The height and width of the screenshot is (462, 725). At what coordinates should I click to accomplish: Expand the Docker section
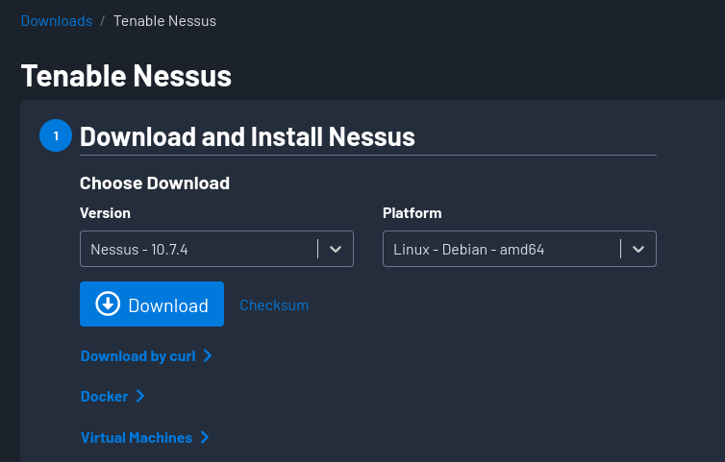click(105, 397)
